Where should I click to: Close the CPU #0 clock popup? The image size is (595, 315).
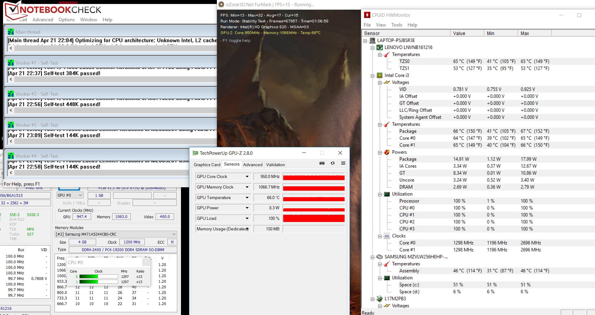pos(146,262)
